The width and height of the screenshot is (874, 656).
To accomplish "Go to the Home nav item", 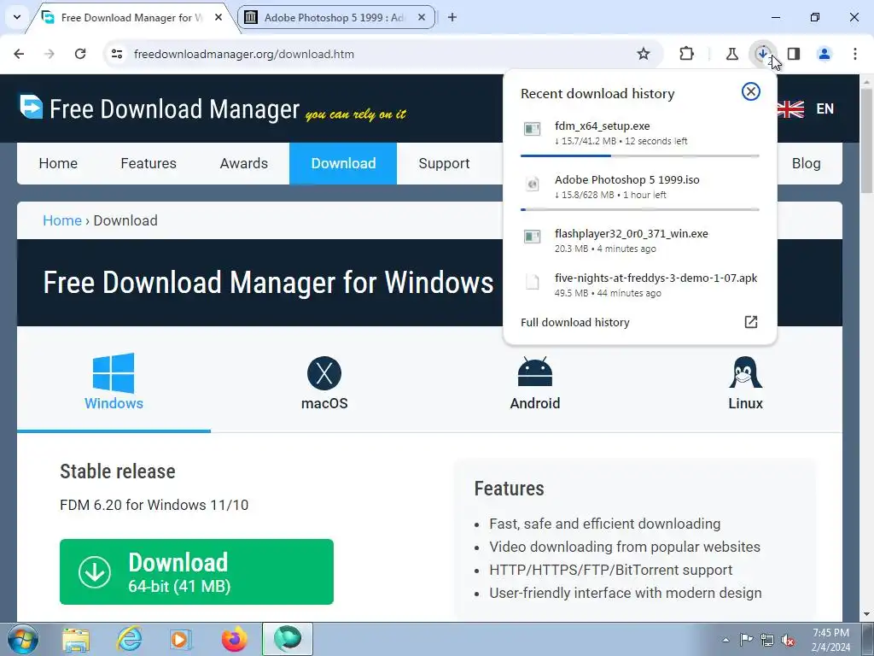I will (x=58, y=163).
